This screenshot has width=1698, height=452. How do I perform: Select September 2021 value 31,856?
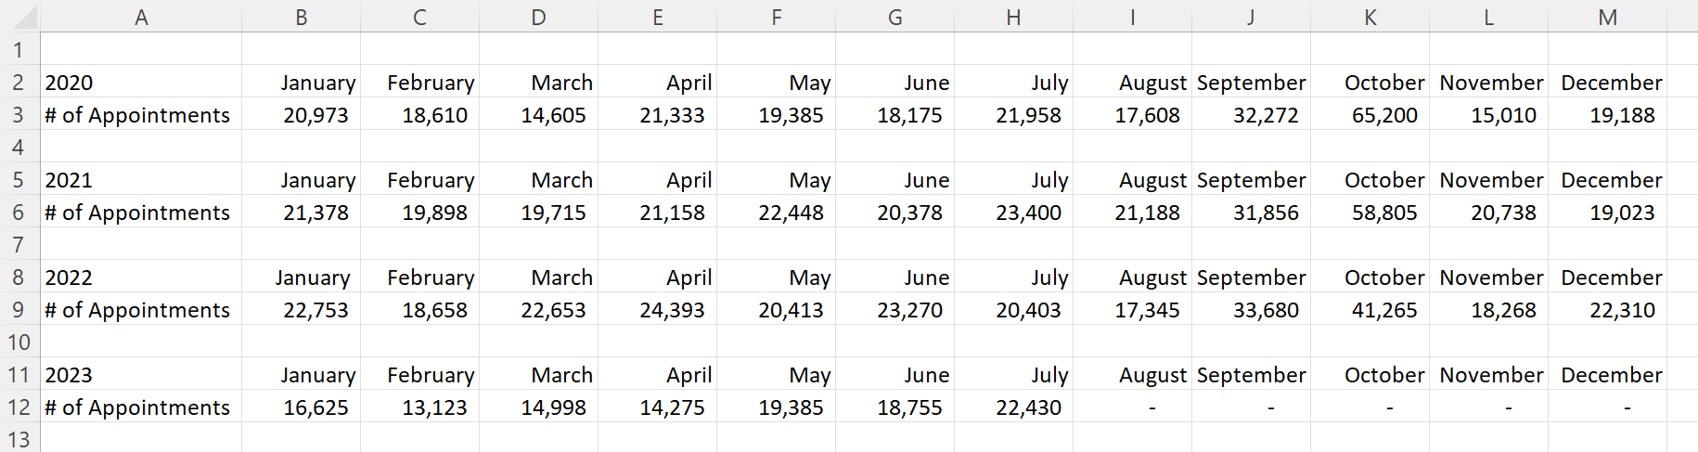[x=1252, y=213]
